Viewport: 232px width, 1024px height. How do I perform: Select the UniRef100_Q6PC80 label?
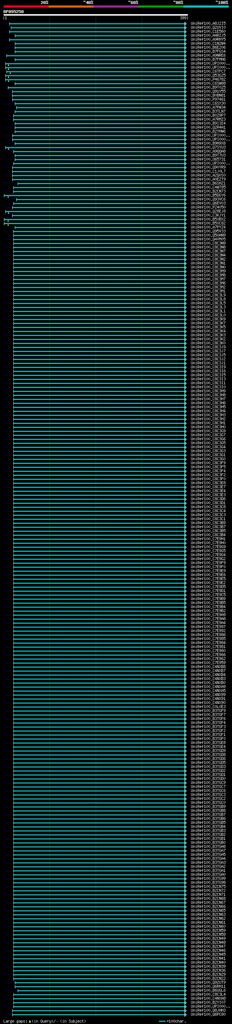coord(208,1015)
